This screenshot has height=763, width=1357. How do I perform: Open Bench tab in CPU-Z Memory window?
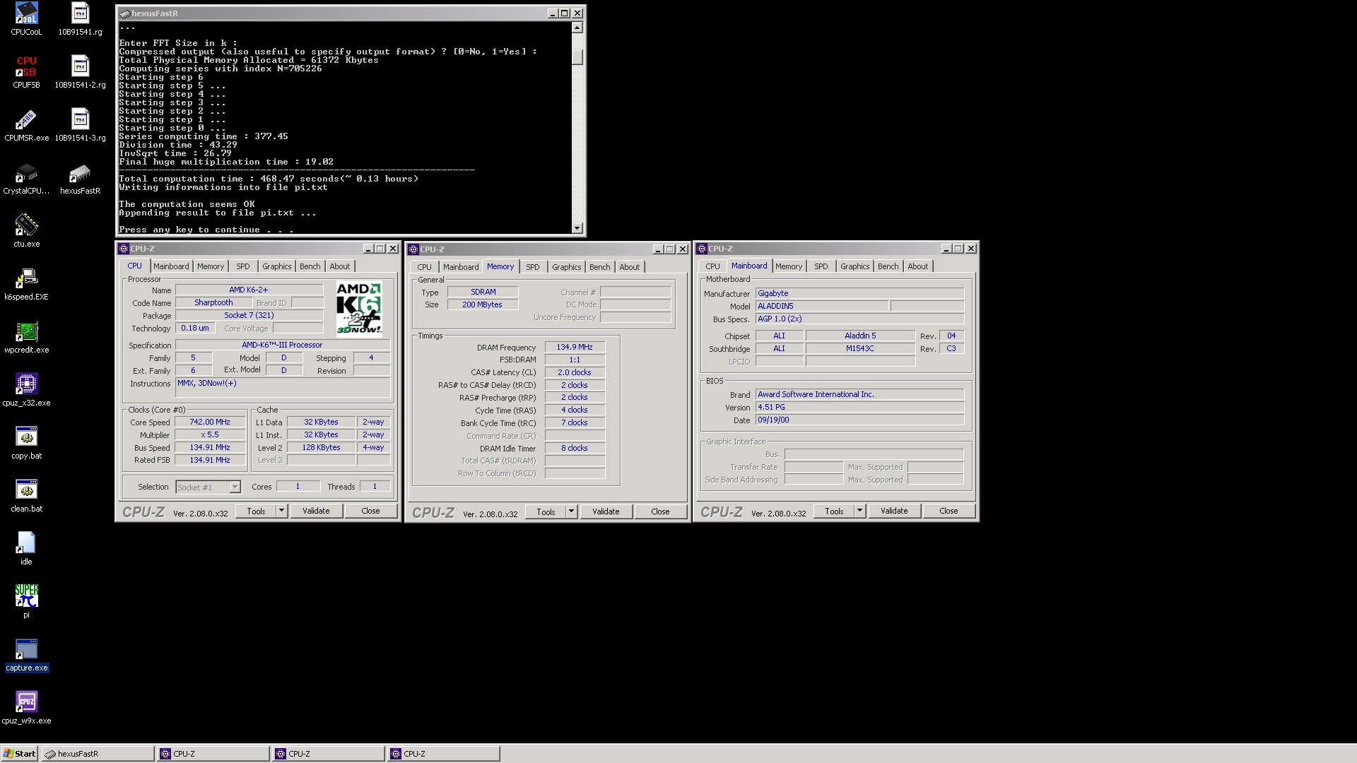pos(599,267)
